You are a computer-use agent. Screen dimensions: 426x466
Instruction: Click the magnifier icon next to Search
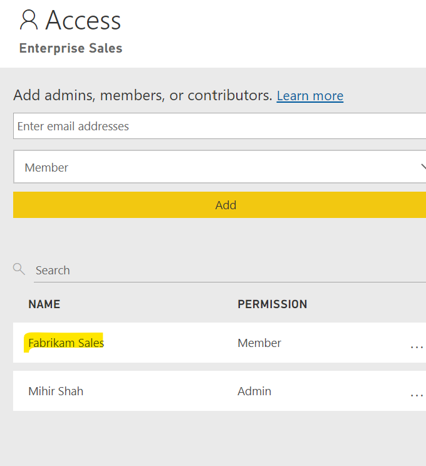(19, 269)
